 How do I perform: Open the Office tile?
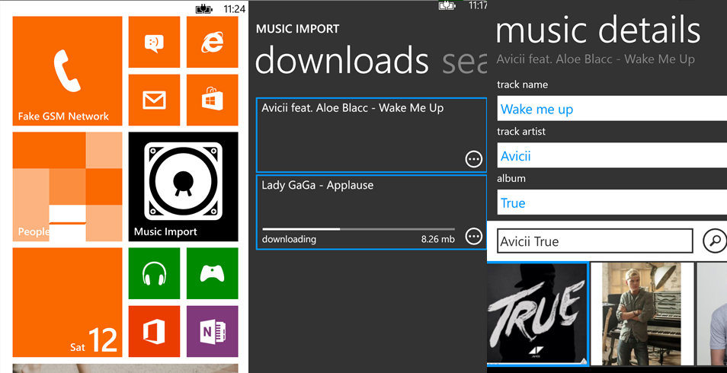(x=154, y=331)
